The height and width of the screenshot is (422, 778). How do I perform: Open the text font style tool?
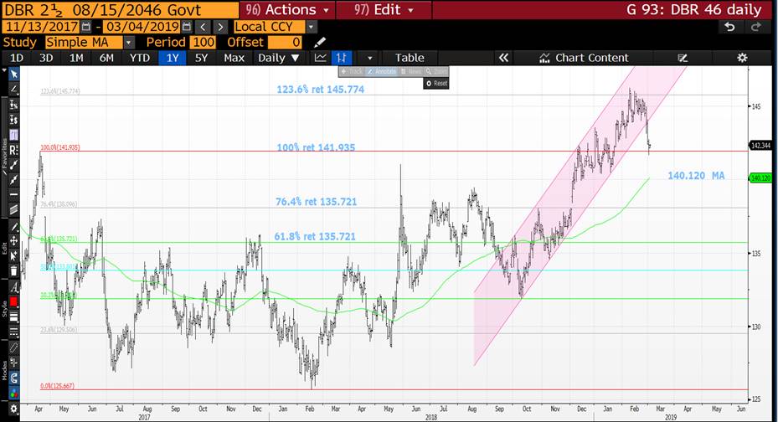14,287
